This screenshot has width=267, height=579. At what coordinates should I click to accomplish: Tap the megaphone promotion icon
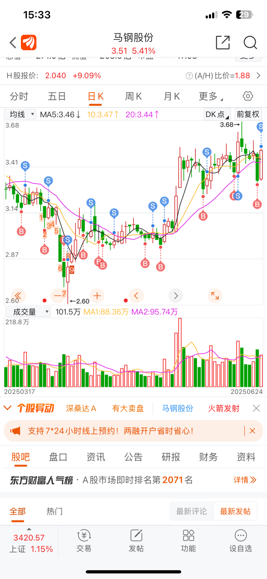coord(15,431)
